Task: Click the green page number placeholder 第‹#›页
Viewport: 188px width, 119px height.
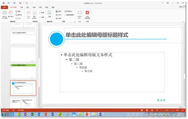Action: tap(161, 100)
